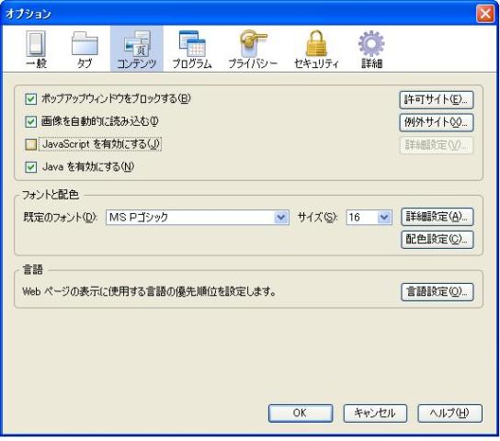Toggle 画像を自動的に読み込む checkbox

pyautogui.click(x=30, y=121)
